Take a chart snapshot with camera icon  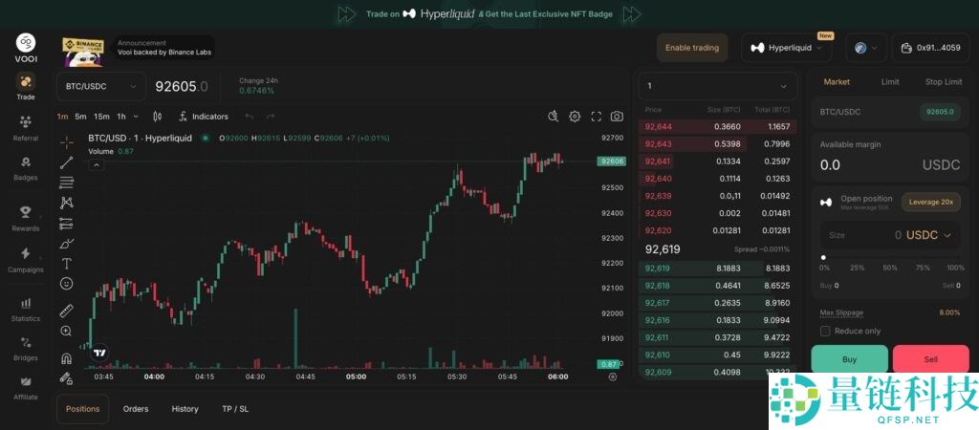point(617,117)
